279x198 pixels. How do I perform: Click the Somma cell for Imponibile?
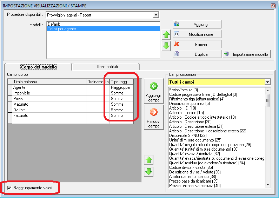(x=121, y=93)
